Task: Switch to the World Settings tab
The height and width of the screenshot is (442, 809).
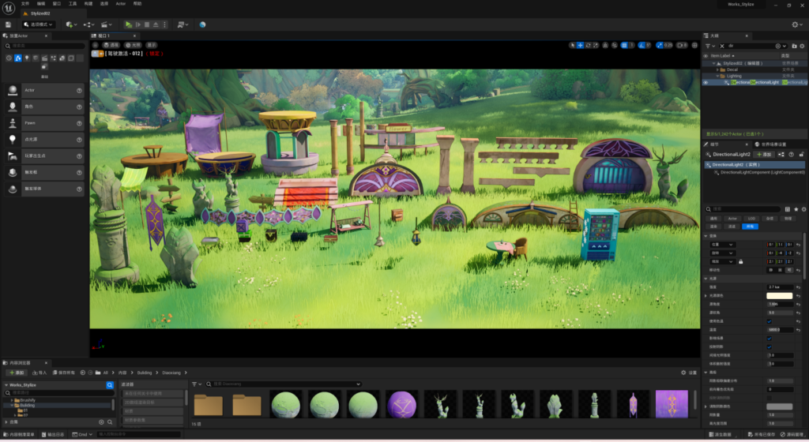Action: (x=770, y=144)
